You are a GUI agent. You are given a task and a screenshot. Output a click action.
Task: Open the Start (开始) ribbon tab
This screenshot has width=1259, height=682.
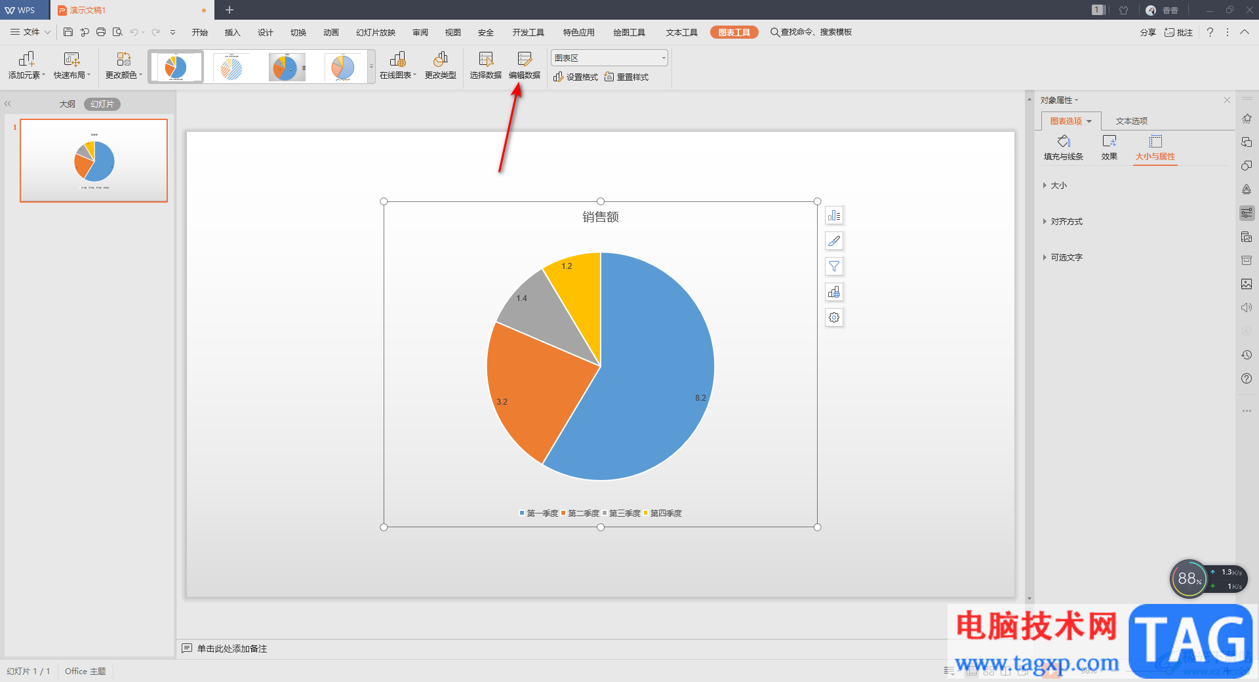pos(200,32)
